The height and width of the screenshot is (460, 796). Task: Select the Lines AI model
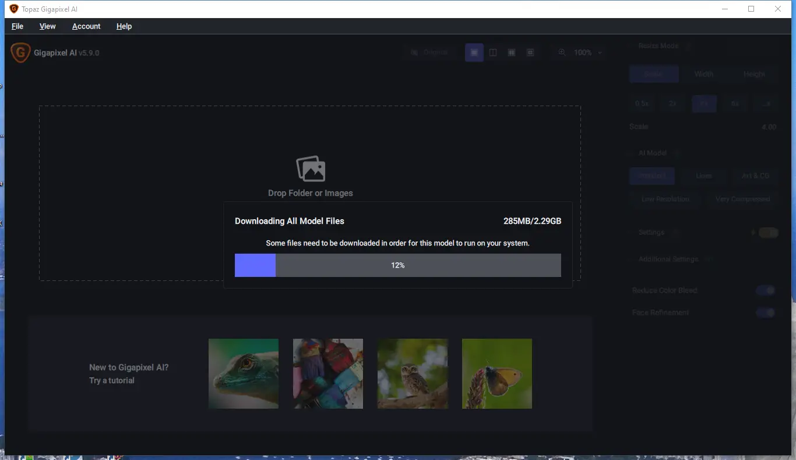pos(704,175)
